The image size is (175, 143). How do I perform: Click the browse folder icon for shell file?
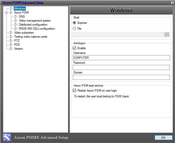[167, 34]
